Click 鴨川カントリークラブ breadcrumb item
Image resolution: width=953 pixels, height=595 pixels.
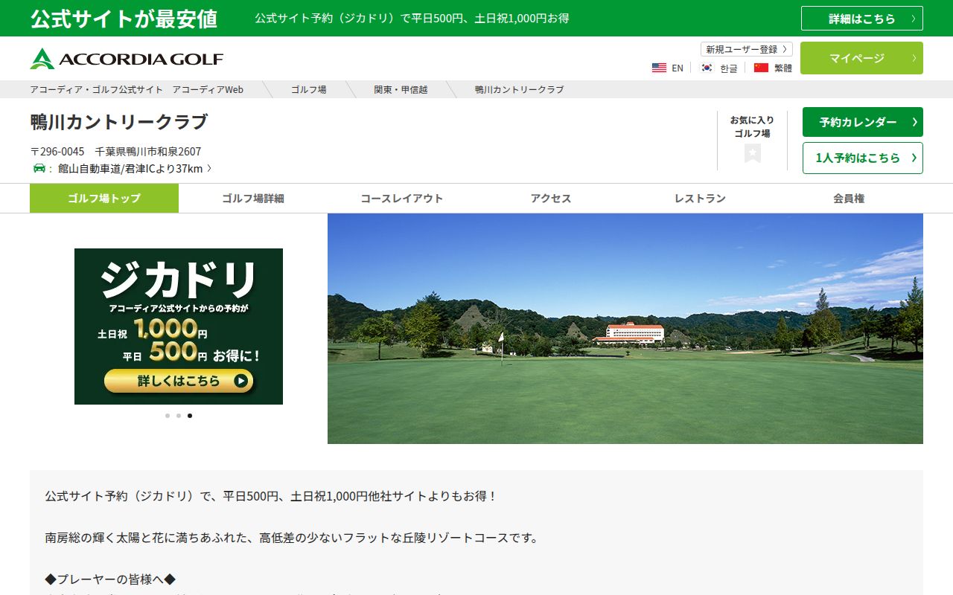point(519,89)
